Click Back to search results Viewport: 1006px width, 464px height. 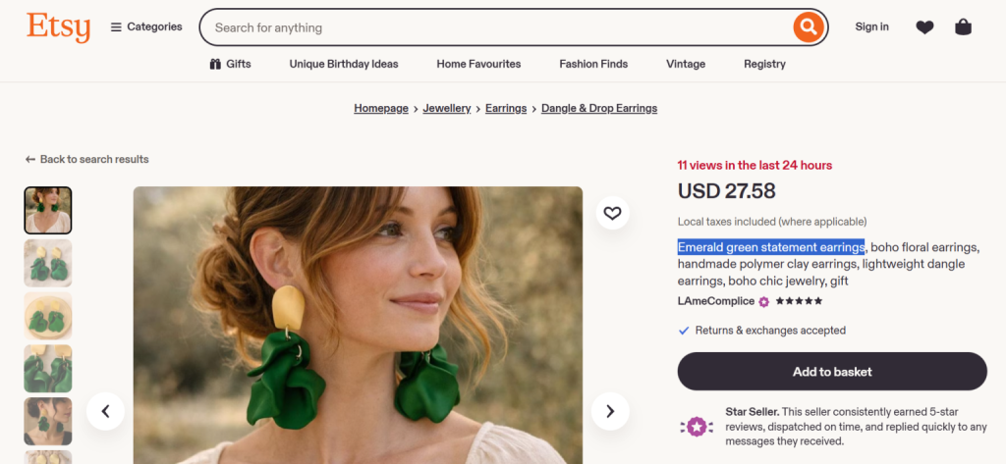(87, 159)
